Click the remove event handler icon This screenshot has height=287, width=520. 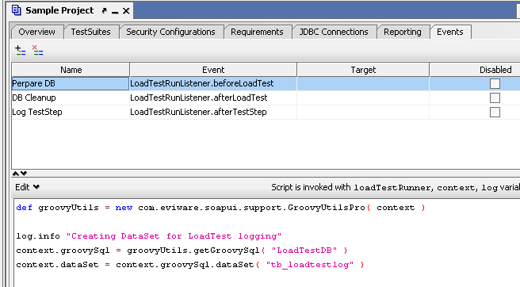37,51
